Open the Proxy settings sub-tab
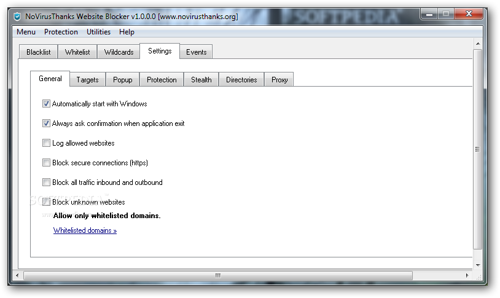This screenshot has height=298, width=500. click(279, 80)
